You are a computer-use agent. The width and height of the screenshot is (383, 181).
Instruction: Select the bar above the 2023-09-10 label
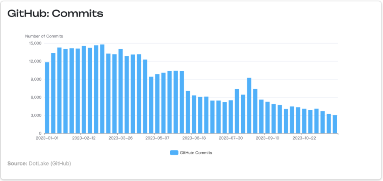(x=268, y=118)
